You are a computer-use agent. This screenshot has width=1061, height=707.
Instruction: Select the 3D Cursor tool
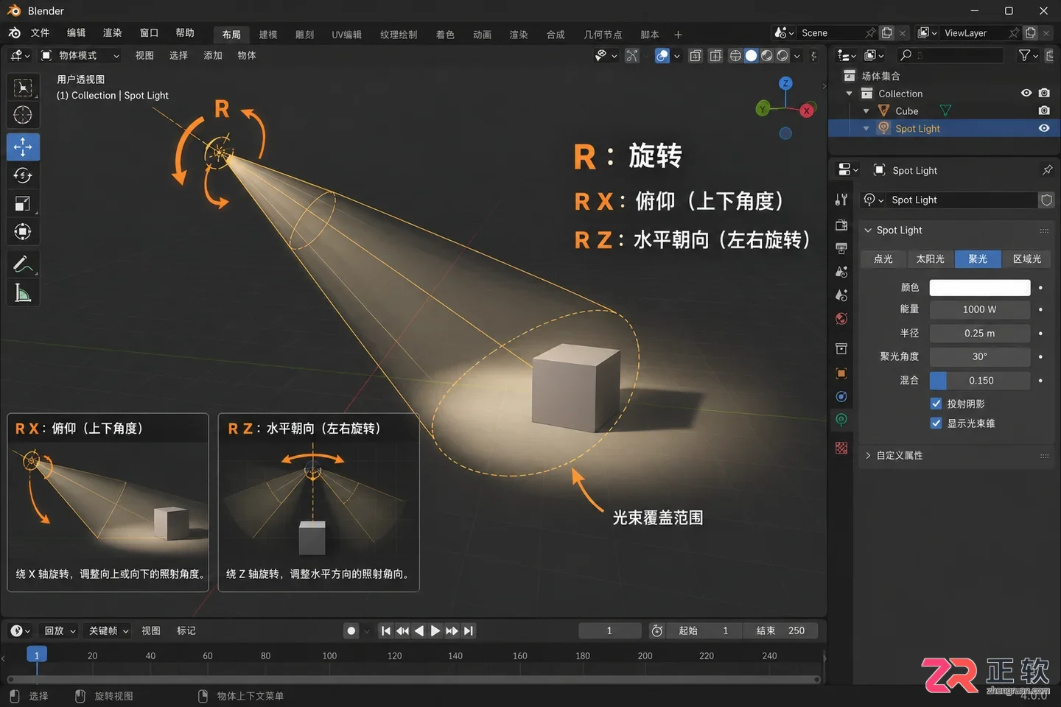[x=23, y=115]
